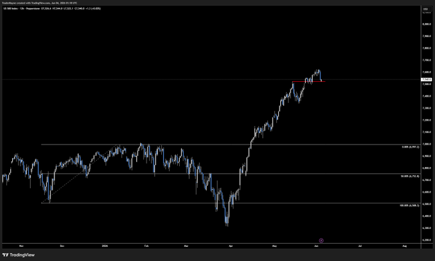Click the 2026 label on time axis
Image resolution: width=435 pixels, height=261 pixels.
(x=104, y=246)
